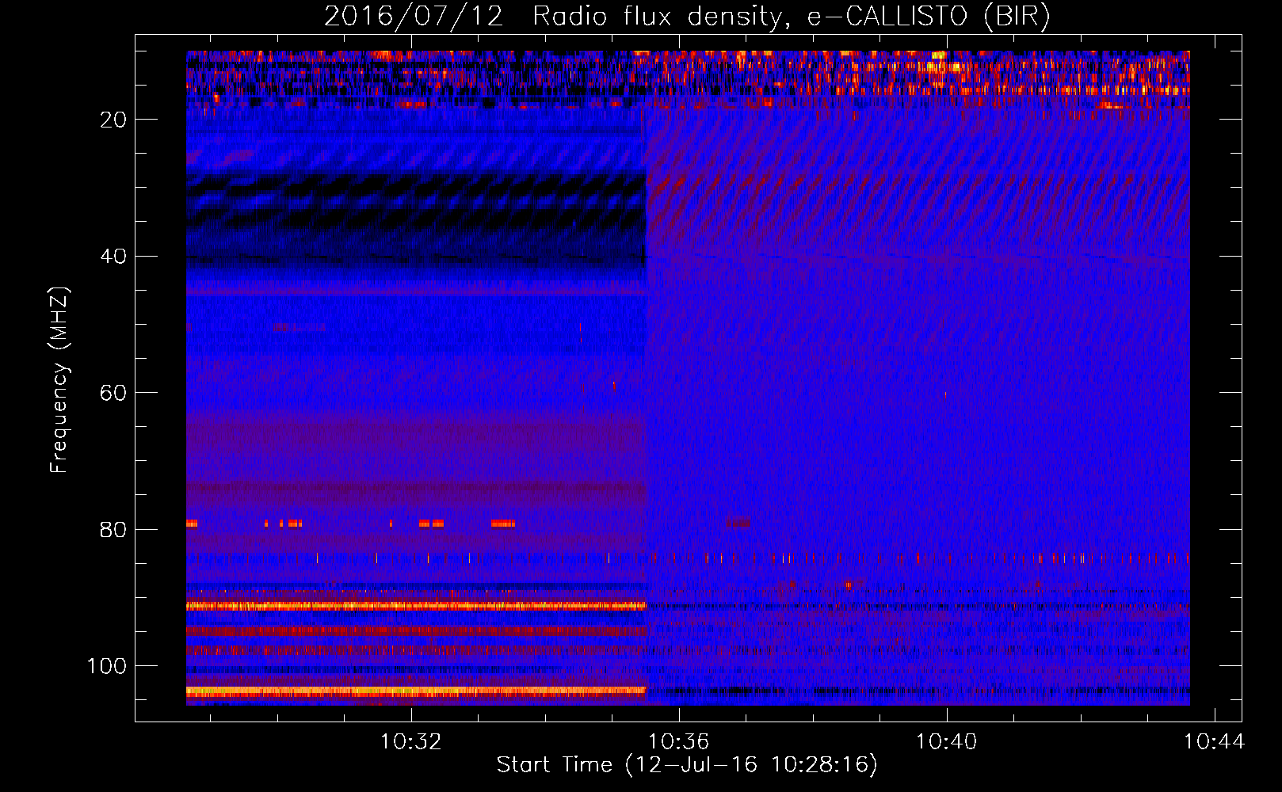This screenshot has width=1282, height=792.
Task: Click the "10:32" time tick label
Action: click(410, 742)
